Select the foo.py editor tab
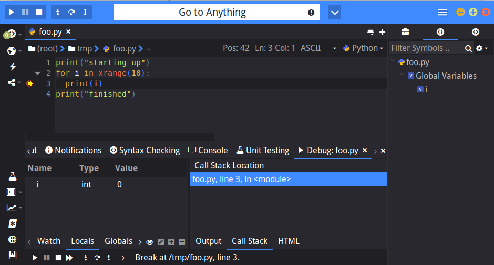 click(x=50, y=32)
